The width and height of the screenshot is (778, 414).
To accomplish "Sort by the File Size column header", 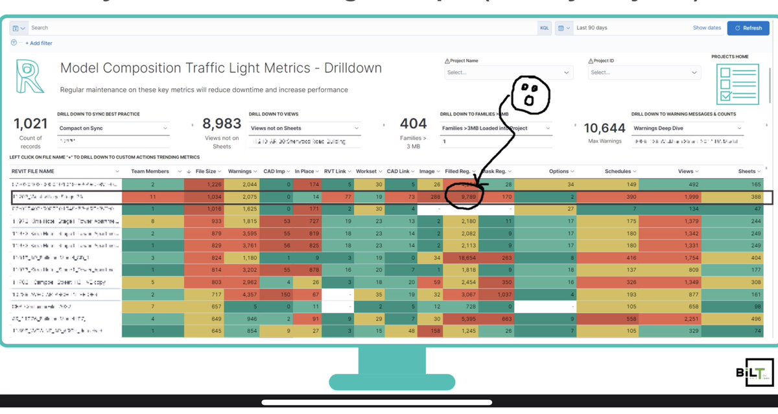I will pyautogui.click(x=206, y=172).
